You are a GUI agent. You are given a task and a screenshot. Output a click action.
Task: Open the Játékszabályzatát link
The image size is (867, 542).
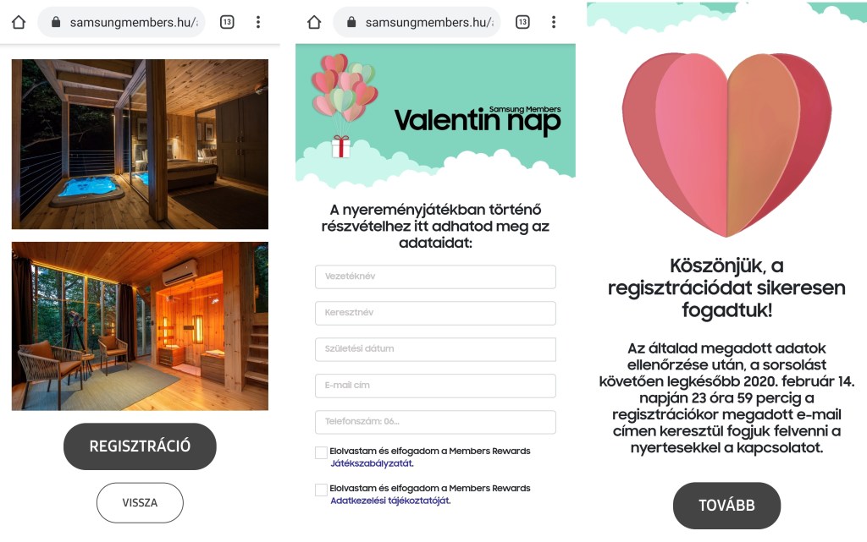(372, 463)
